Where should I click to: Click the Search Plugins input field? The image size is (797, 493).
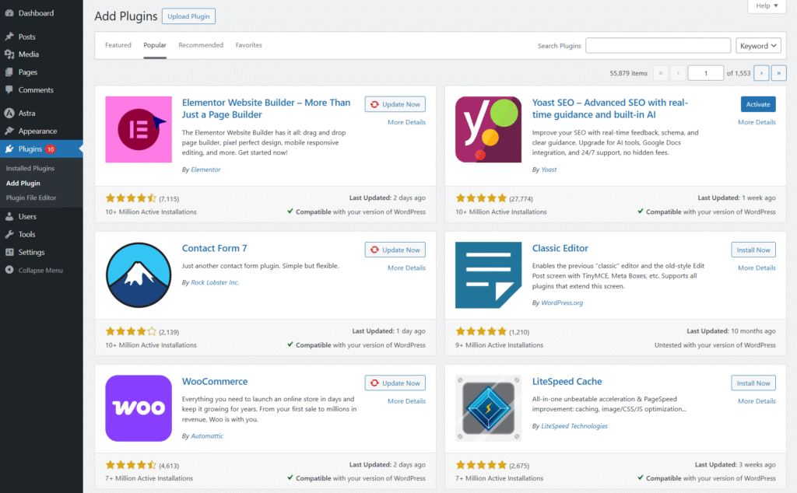click(658, 46)
